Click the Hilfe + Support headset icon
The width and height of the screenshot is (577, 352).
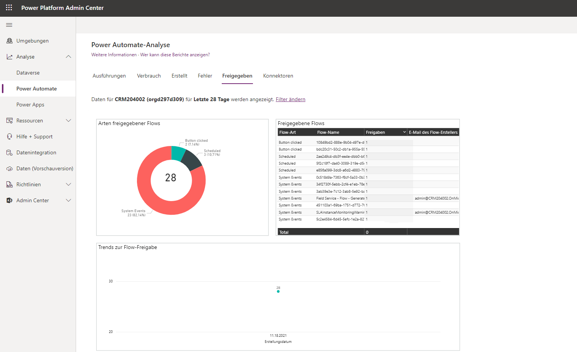pyautogui.click(x=10, y=136)
